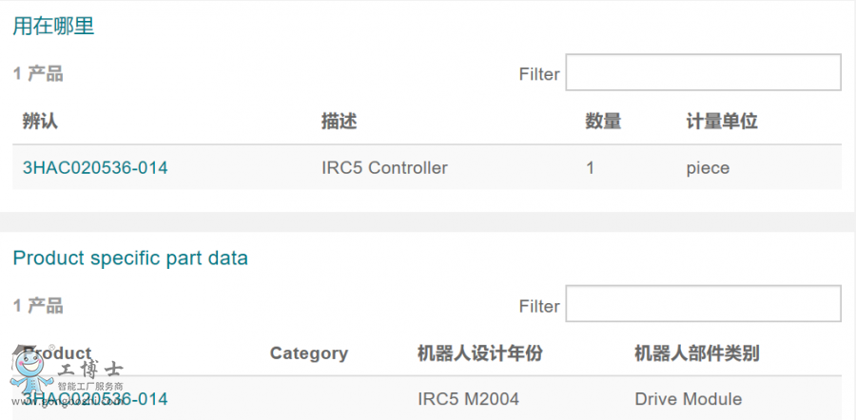Sort by the 描述 column header

(x=339, y=122)
